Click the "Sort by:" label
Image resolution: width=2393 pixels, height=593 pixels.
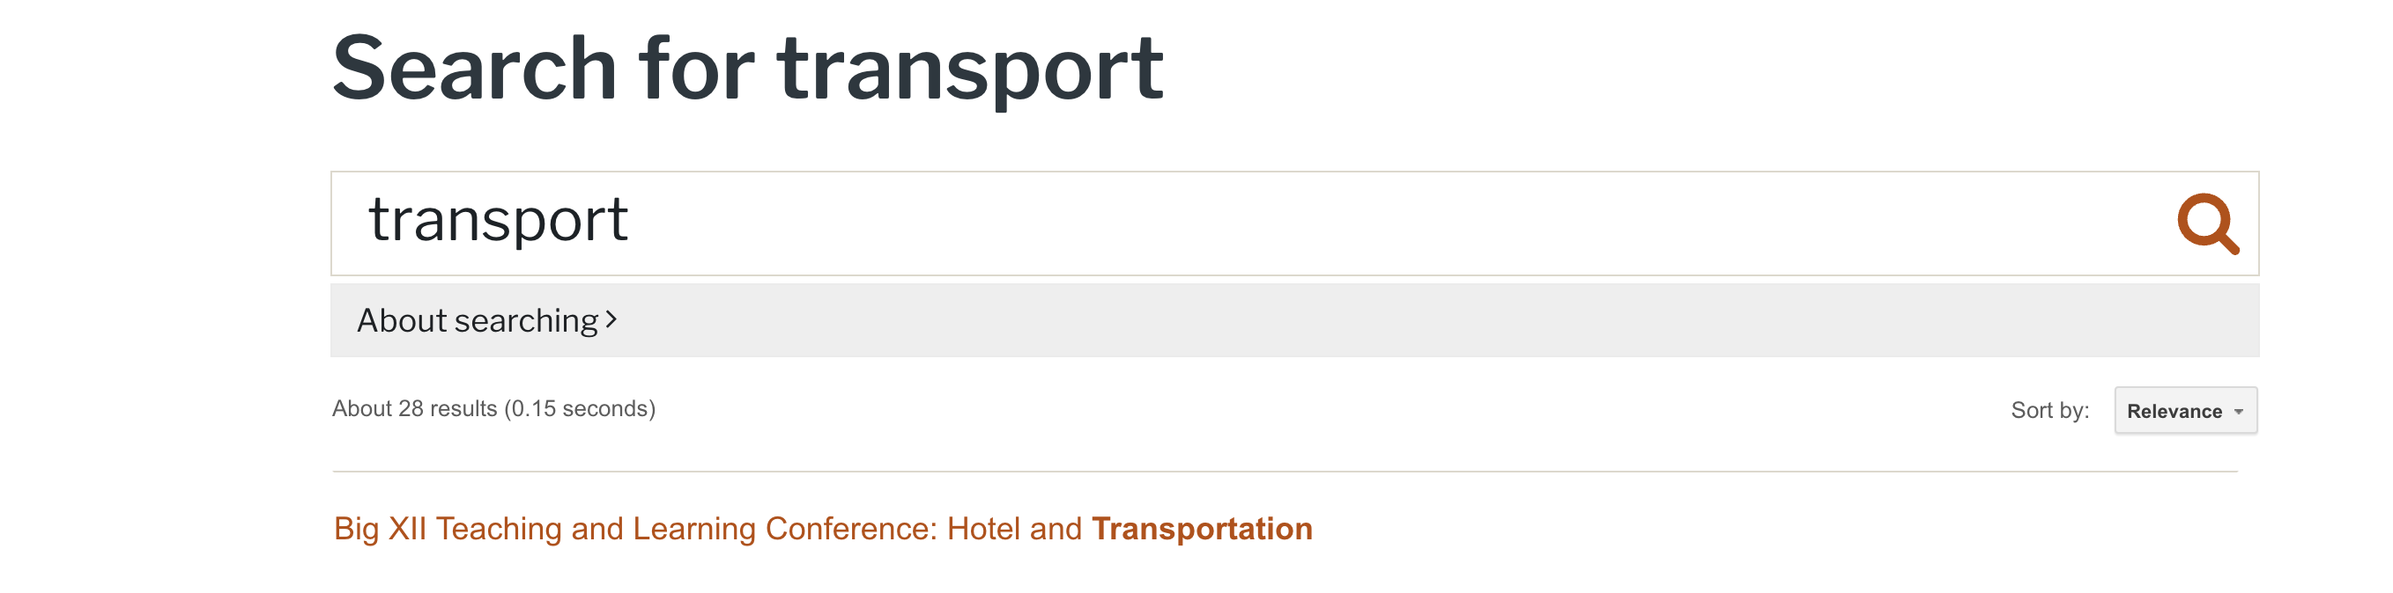(2049, 410)
